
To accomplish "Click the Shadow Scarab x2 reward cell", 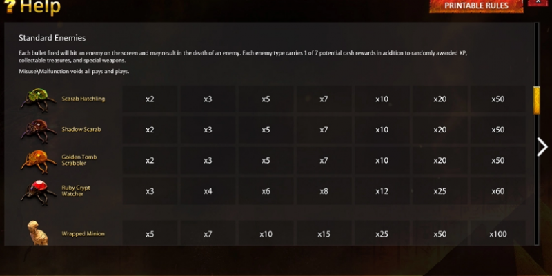I will (150, 130).
